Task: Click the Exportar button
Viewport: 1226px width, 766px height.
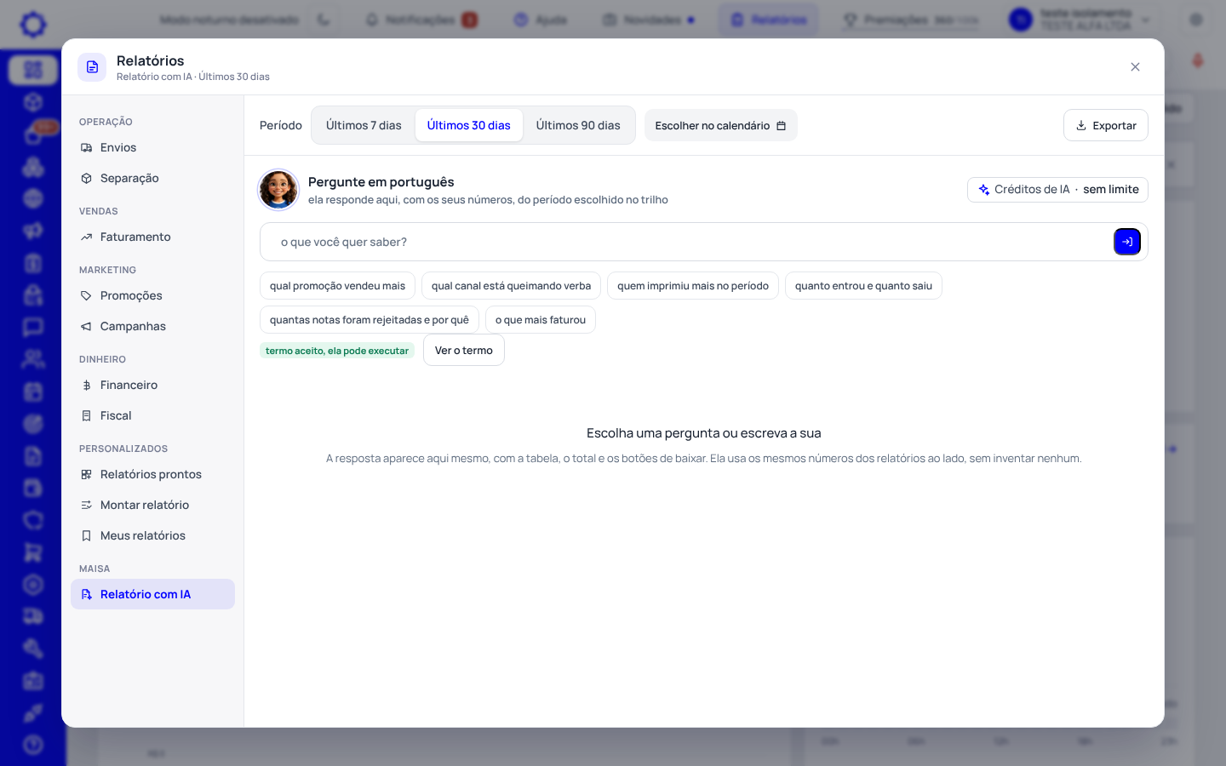Action: click(1105, 125)
